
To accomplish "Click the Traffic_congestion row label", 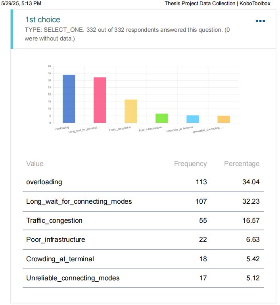I will [54, 220].
